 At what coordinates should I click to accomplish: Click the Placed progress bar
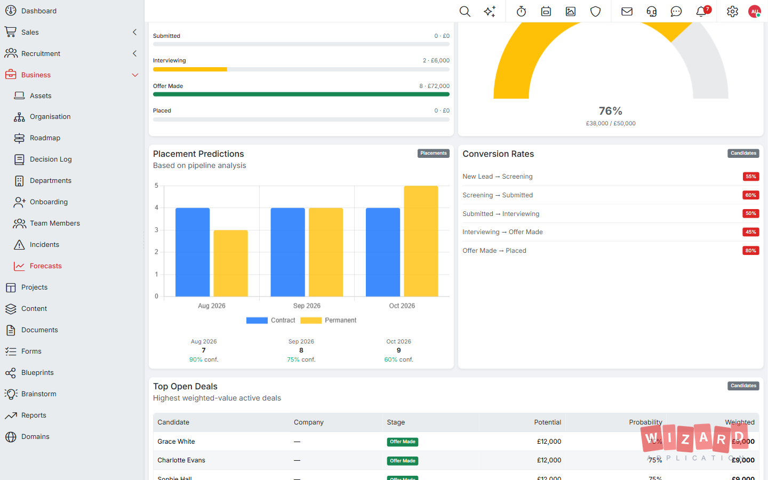click(301, 119)
